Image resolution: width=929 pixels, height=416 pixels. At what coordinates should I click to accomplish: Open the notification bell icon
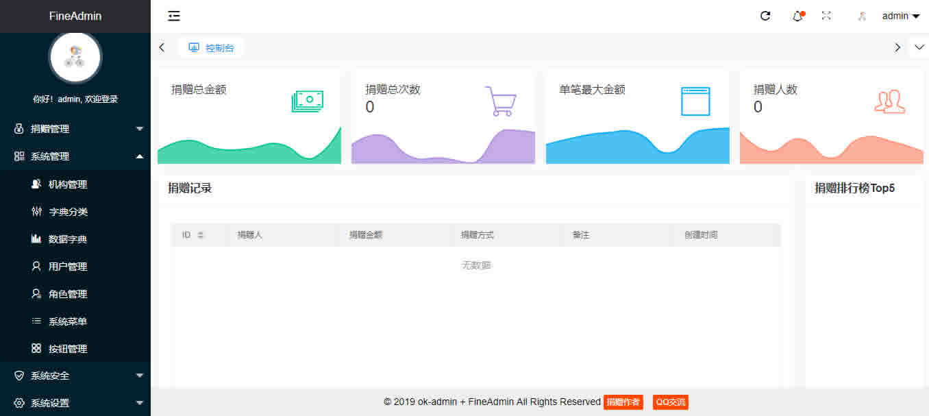(797, 16)
